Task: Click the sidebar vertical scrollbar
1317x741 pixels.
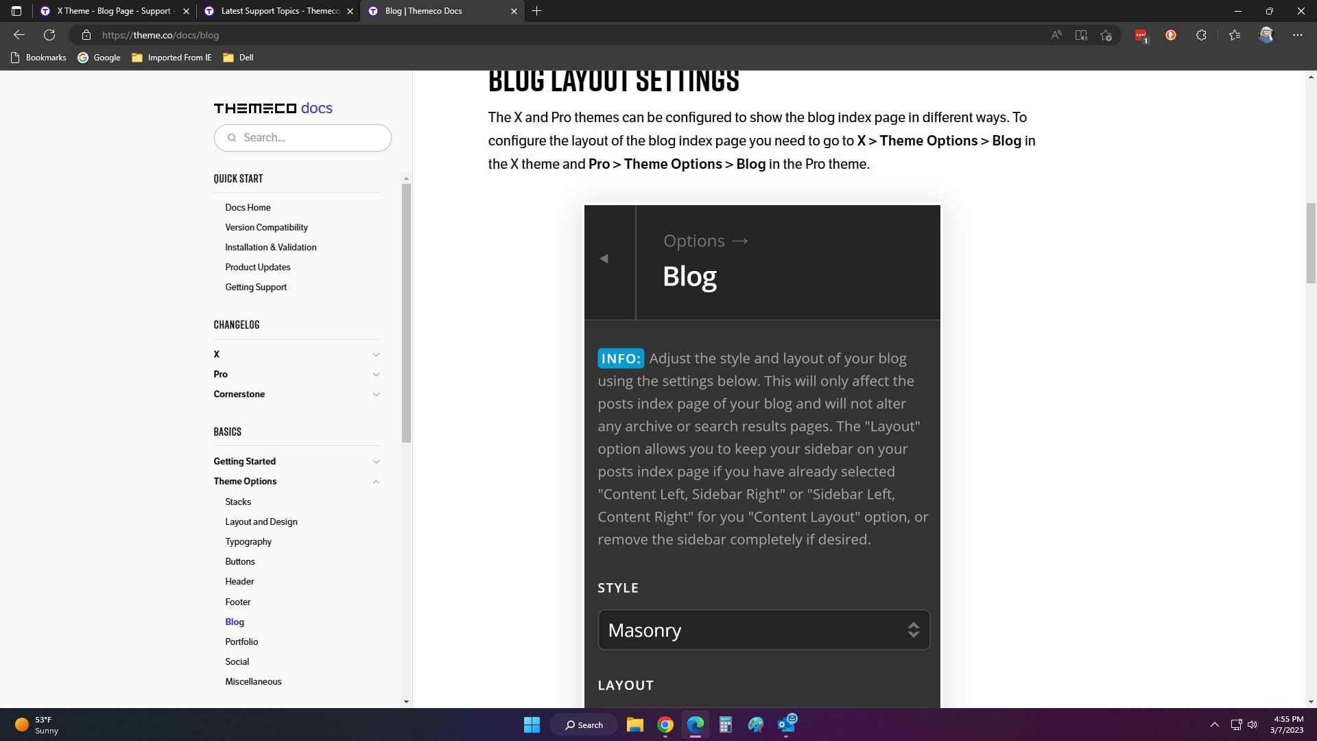Action: pos(406,312)
